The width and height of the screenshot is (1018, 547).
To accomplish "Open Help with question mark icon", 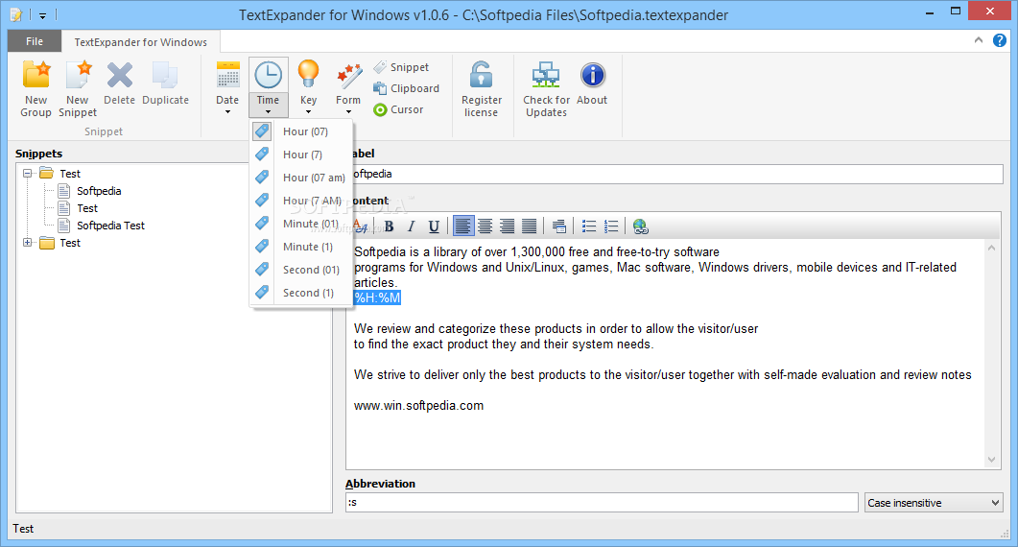I will (1000, 40).
